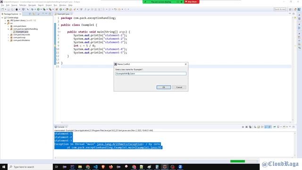Click Remove All Terminated Launches icon
Image resolution: width=302 pixels, height=170 pixels.
250,127
